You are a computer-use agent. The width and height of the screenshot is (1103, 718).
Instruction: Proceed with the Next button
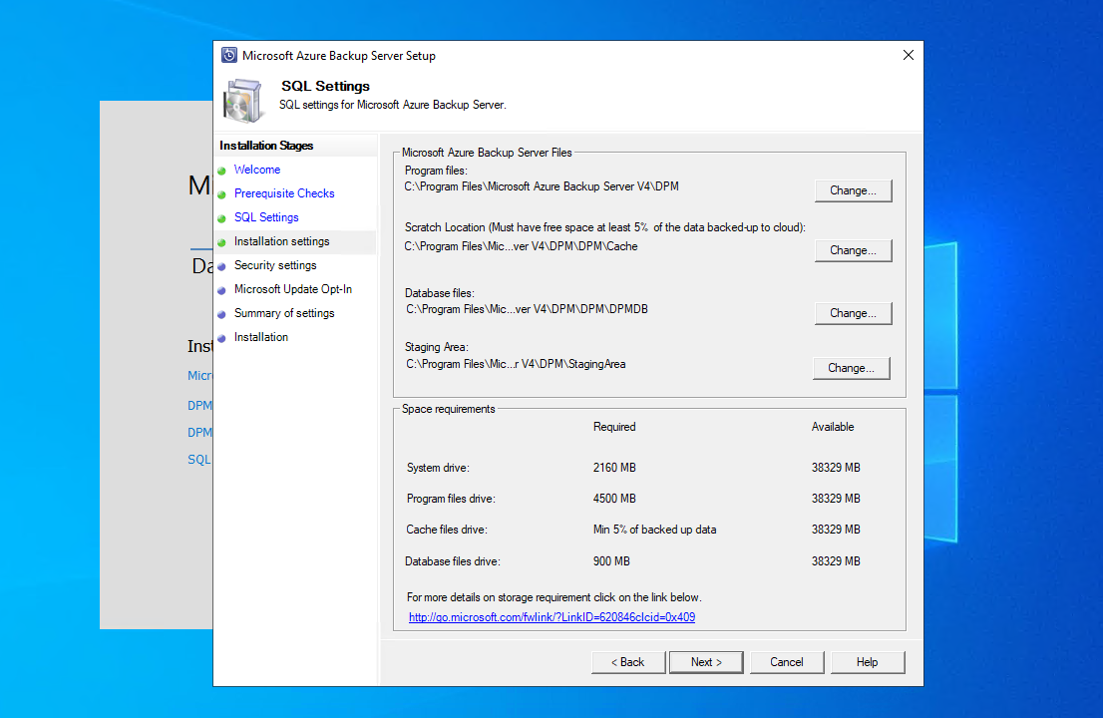706,662
